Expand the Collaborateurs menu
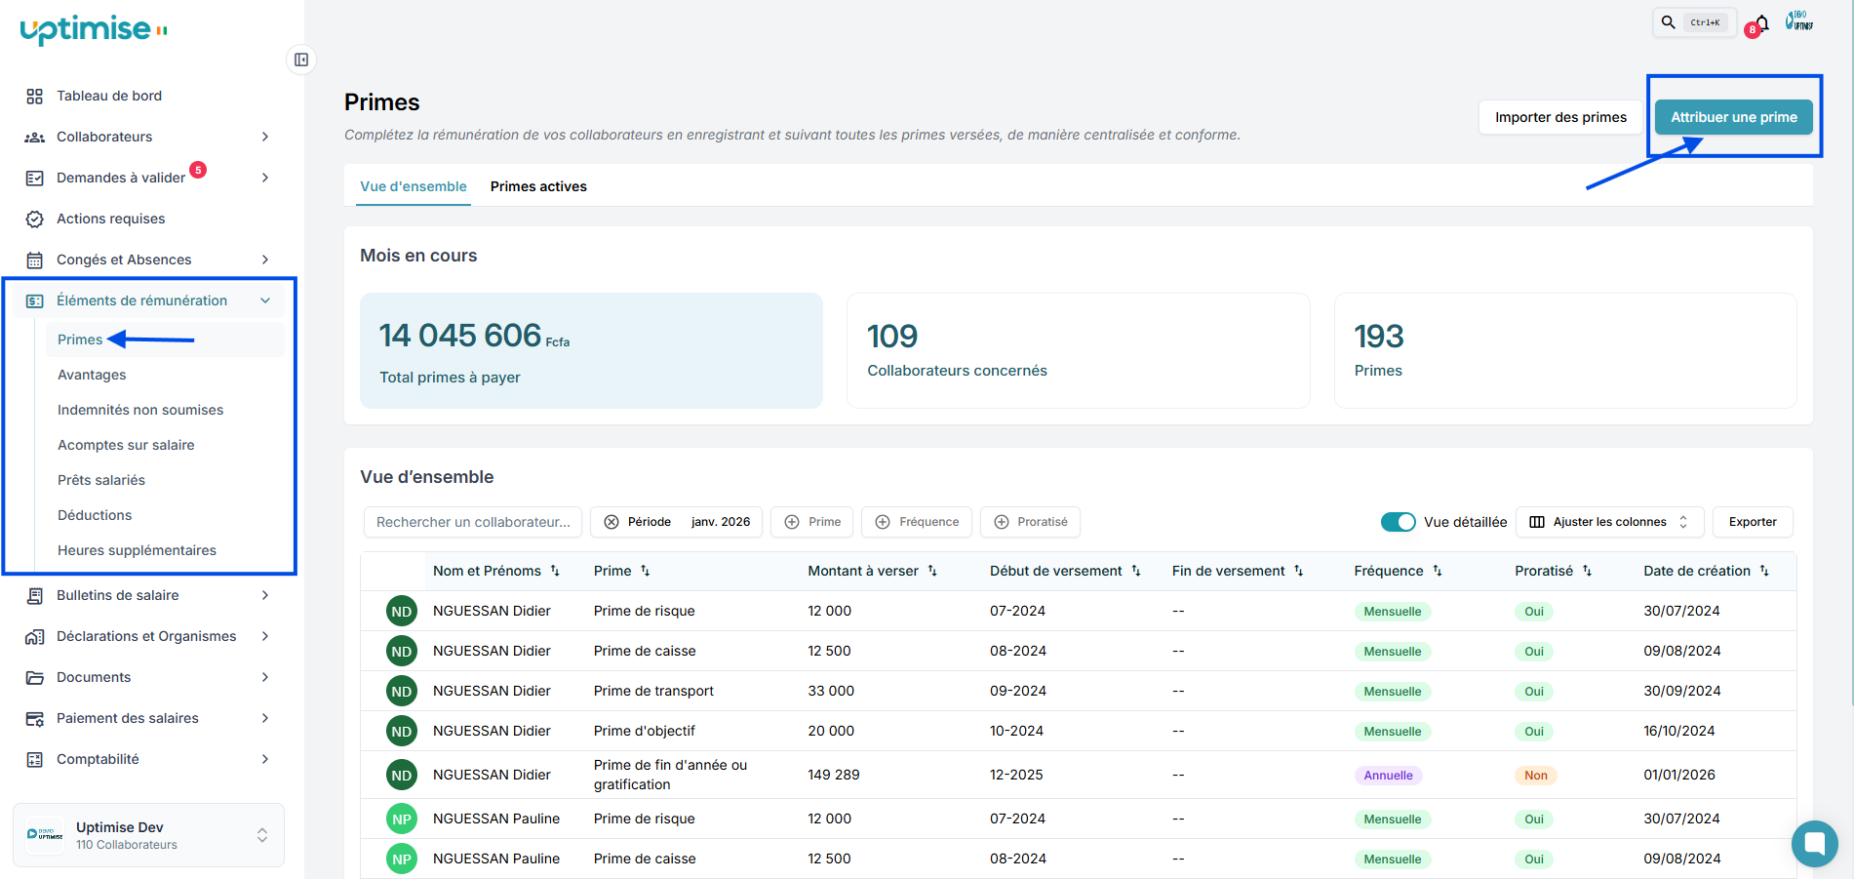 146,137
